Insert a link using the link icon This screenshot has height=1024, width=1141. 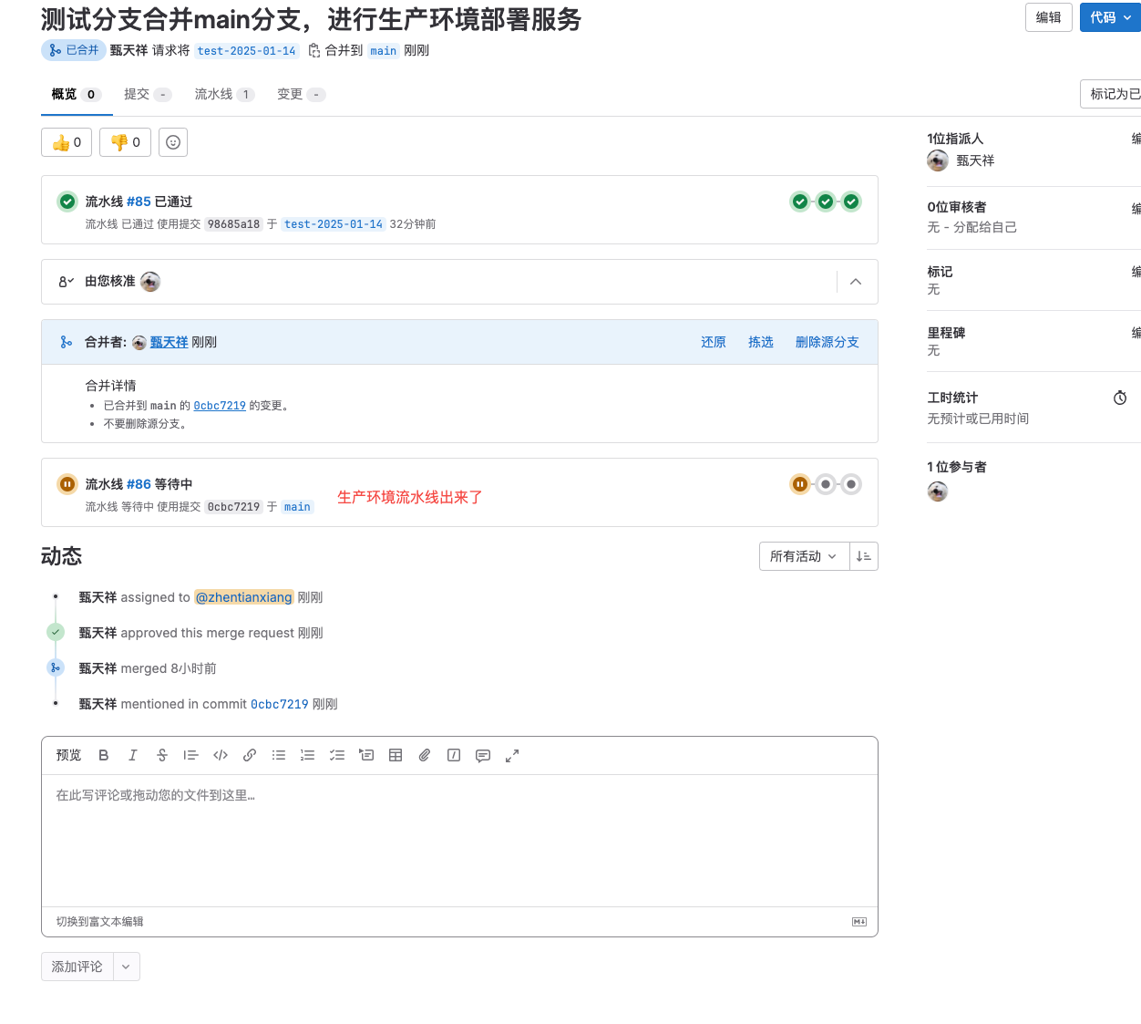(250, 755)
